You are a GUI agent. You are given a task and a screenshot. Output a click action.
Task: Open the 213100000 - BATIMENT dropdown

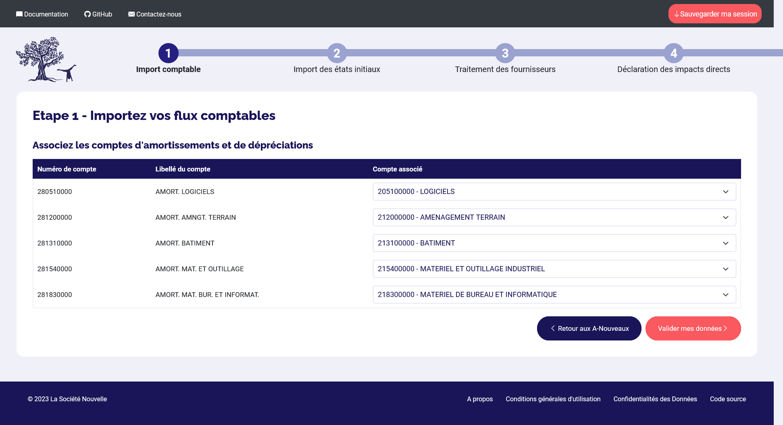(554, 243)
